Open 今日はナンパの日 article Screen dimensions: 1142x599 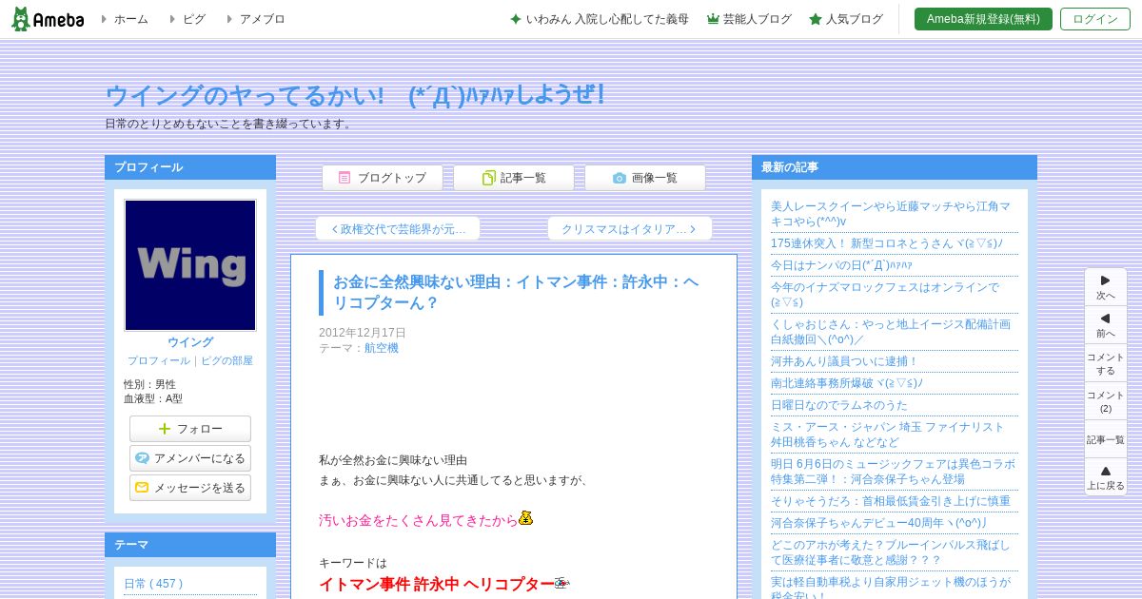coord(841,265)
